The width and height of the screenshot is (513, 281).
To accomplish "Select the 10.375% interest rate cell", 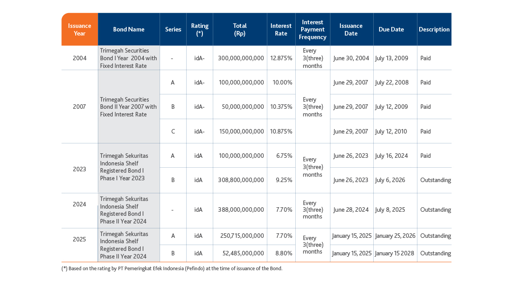I will [x=281, y=107].
